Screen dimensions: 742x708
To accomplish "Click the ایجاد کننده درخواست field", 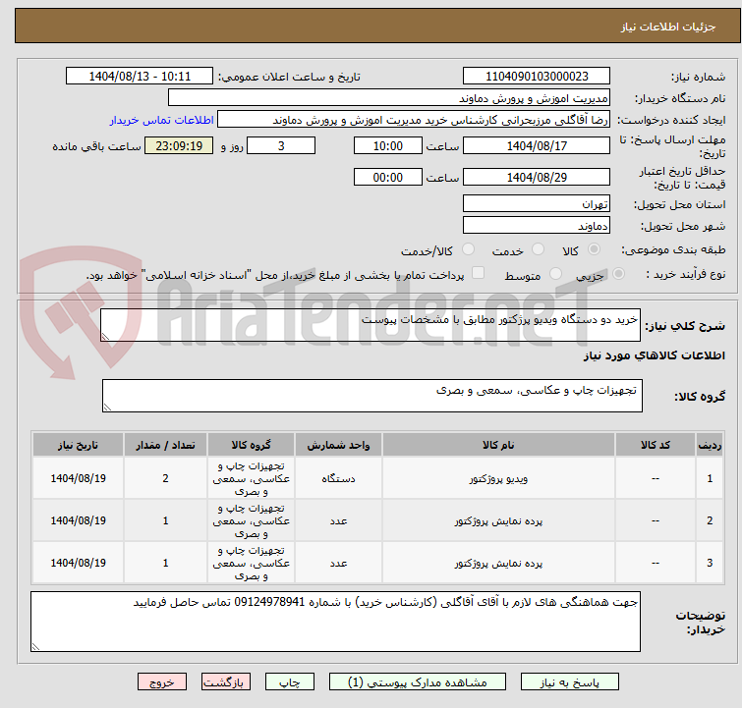I will click(x=414, y=120).
